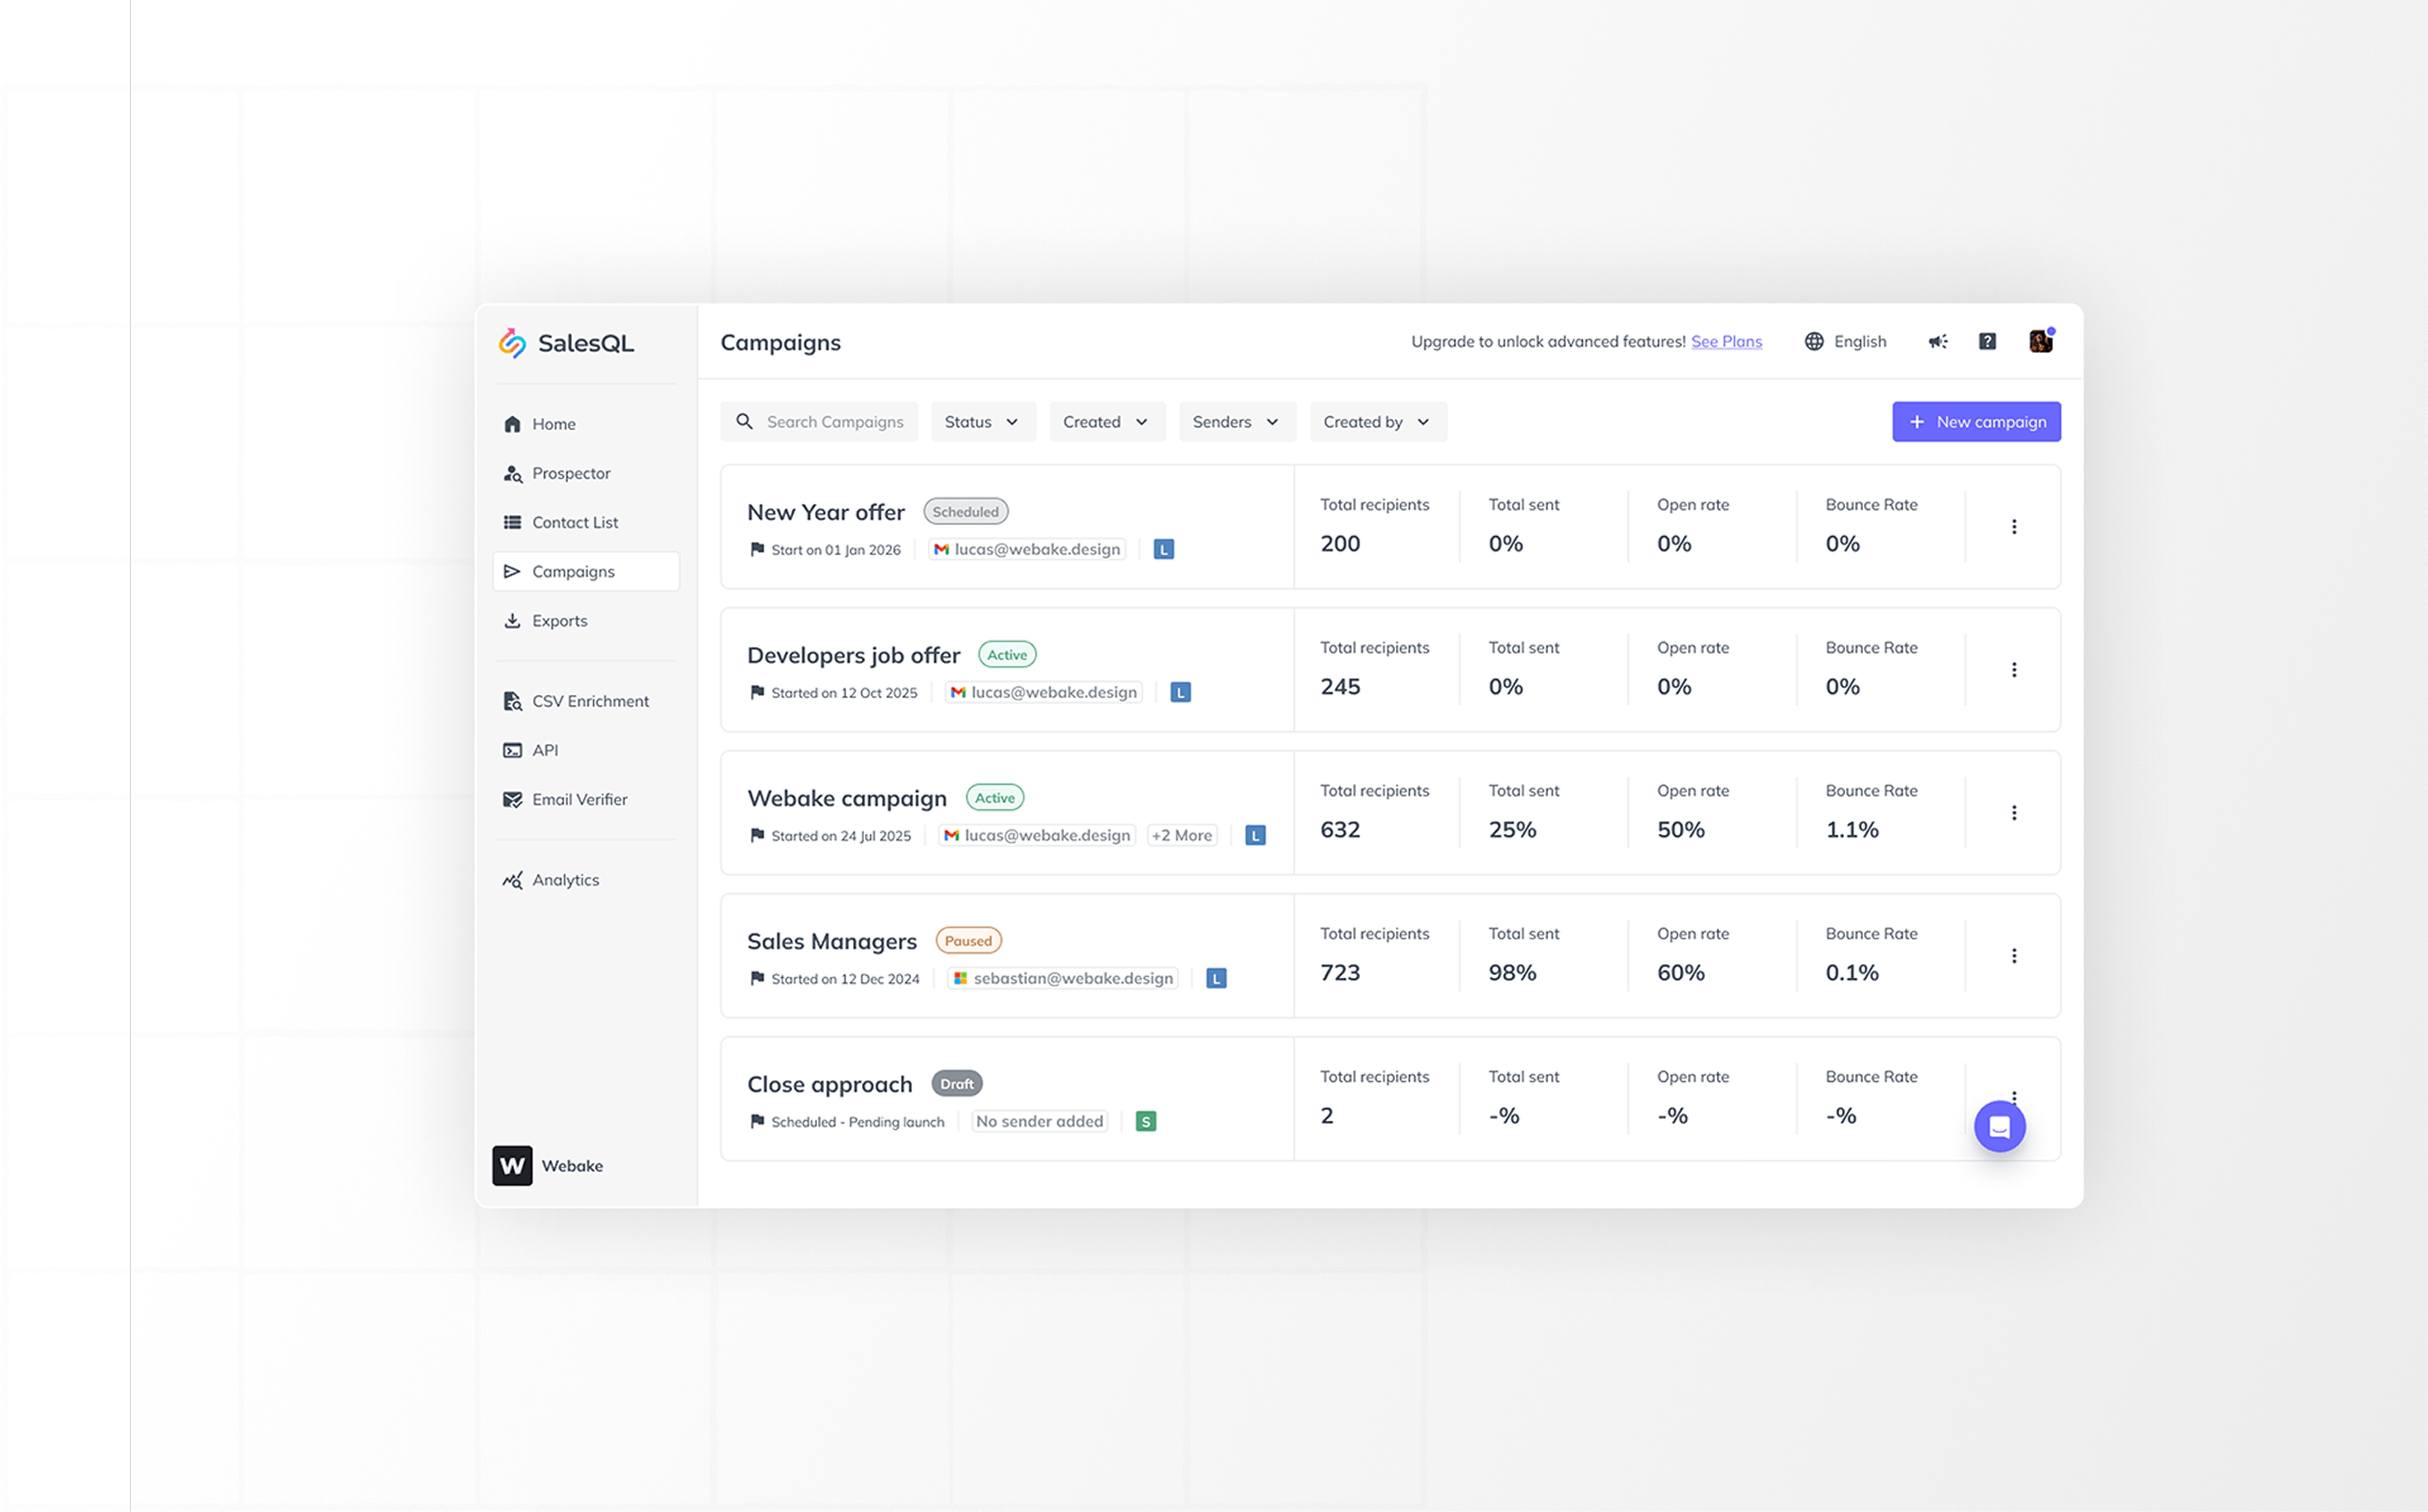
Task: Click the Gmail icon on Developers job offer
Action: point(958,693)
